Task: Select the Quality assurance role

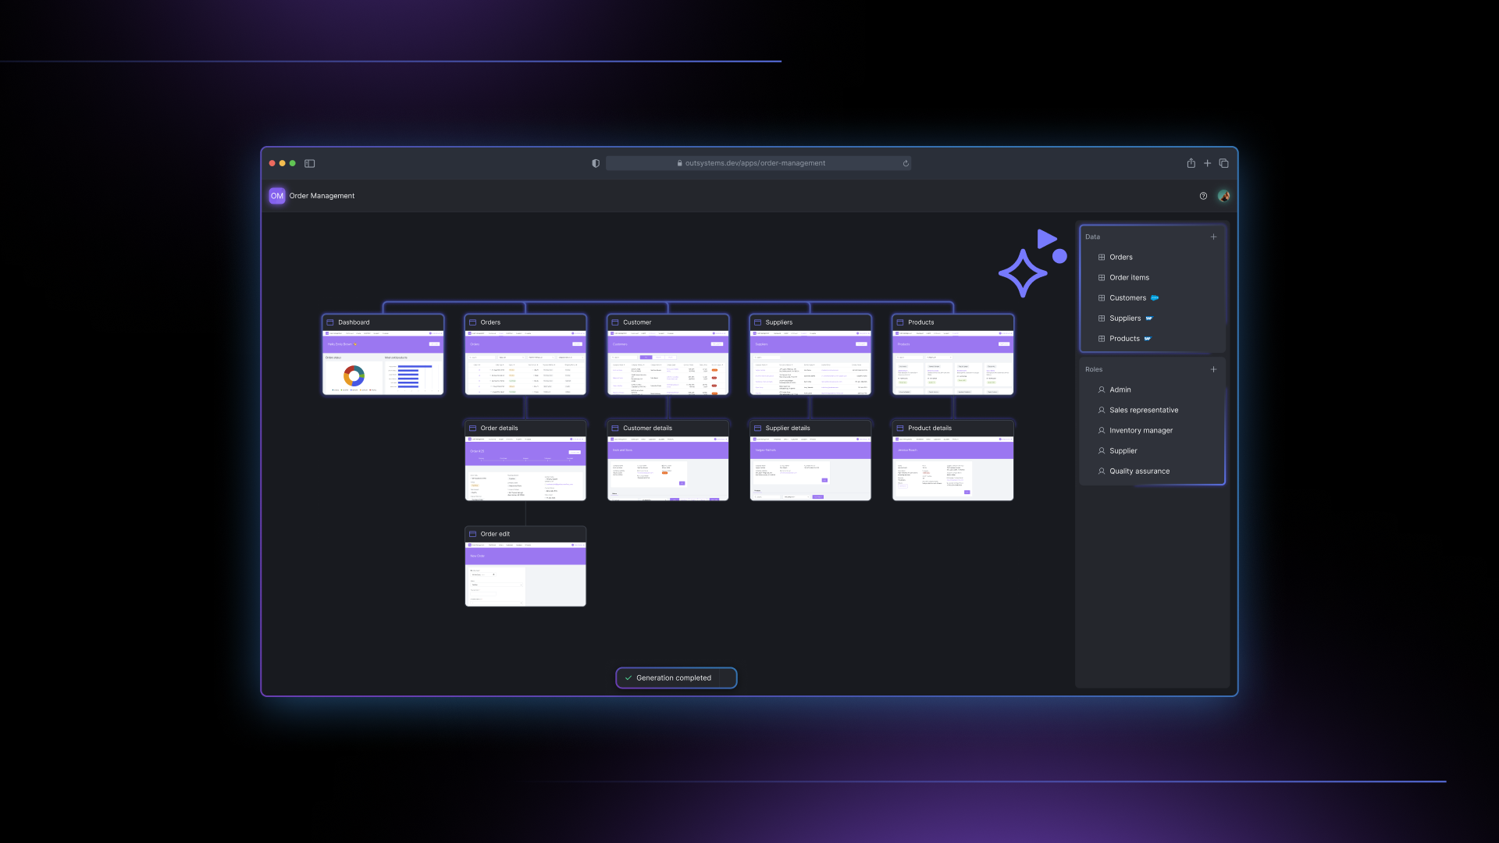Action: (x=1139, y=471)
